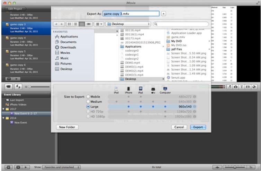Open the maps and backgrounds globe icon
Screen dimensions: 261x171
coord(254,87)
